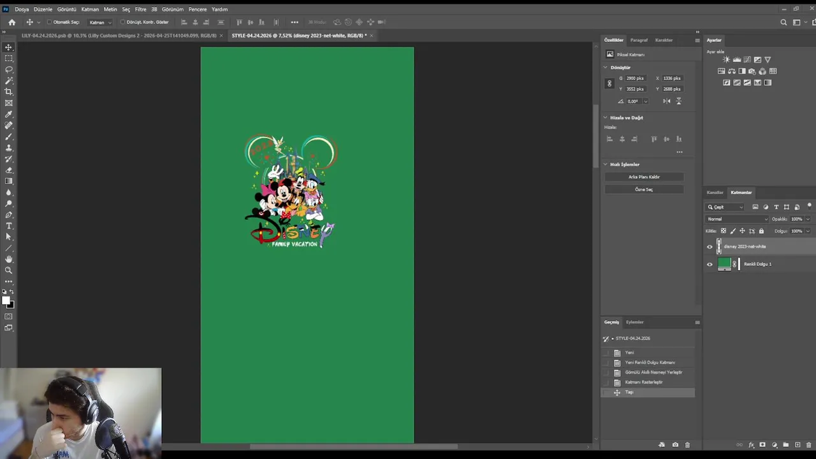The width and height of the screenshot is (816, 459).
Task: Switch to the Karakter tab
Action: coord(664,40)
